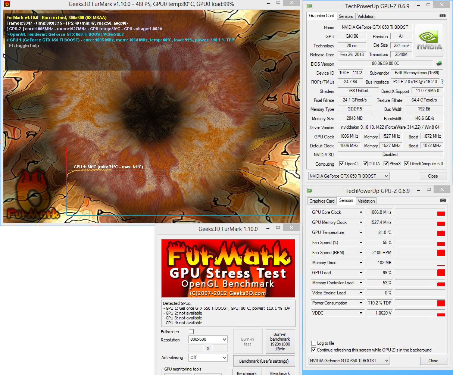This screenshot has height=375, width=453.
Task: Click the 1006.0 MHz core clock value
Action: (379, 212)
